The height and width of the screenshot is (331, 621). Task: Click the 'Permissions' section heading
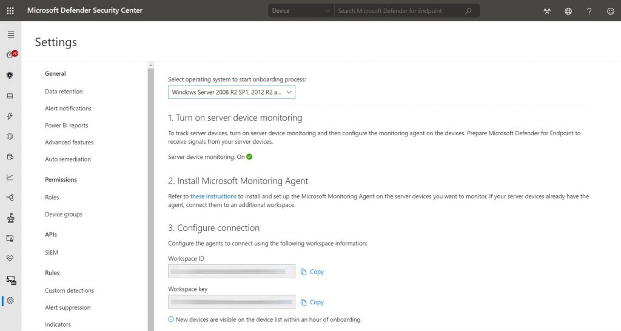[x=61, y=180]
